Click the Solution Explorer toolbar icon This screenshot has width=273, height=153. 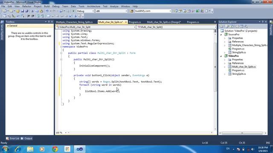point(176,11)
